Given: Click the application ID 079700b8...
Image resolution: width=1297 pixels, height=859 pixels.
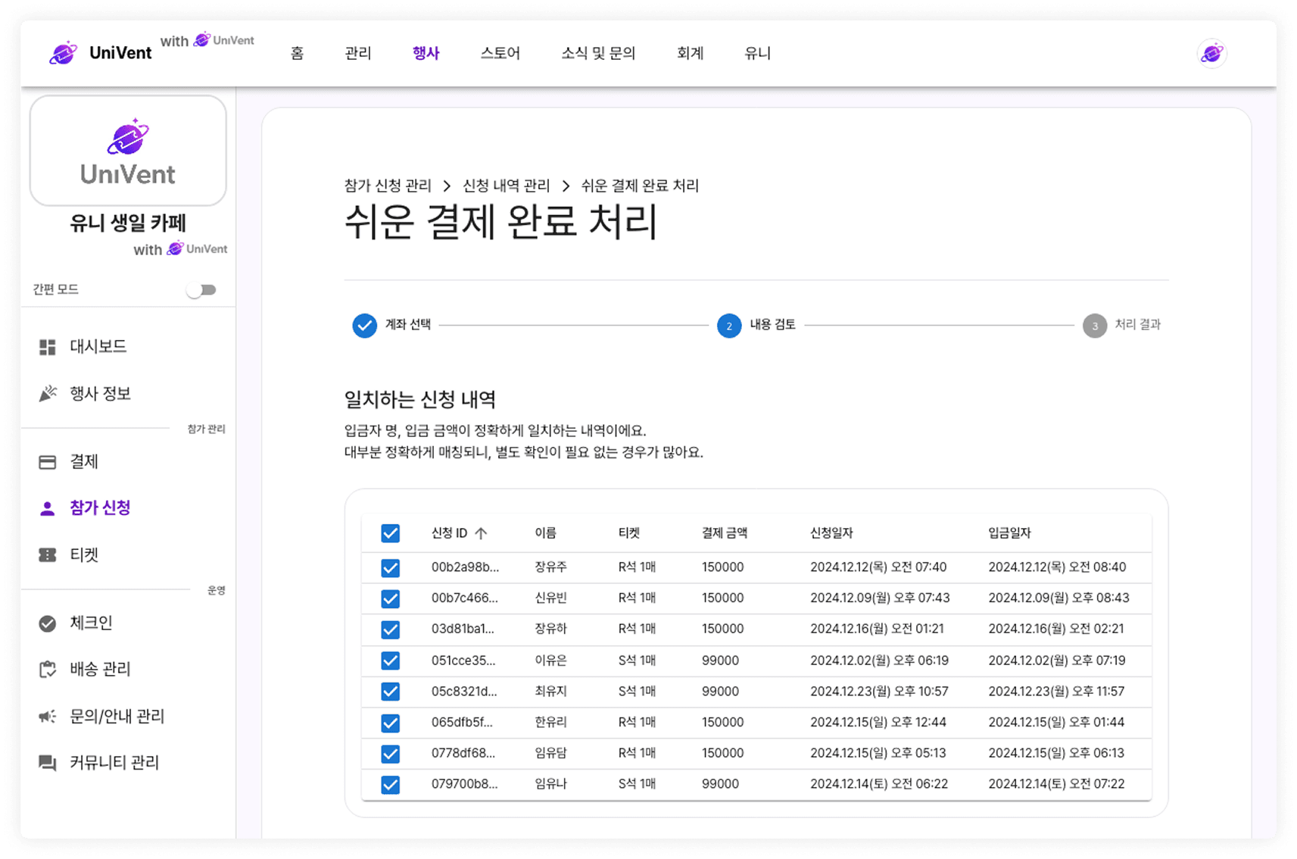Looking at the screenshot, I should [465, 784].
